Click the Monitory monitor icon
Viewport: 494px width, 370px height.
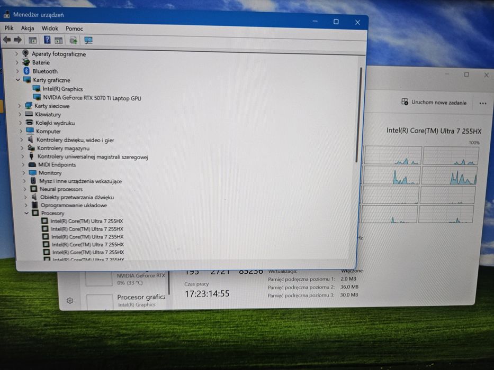(x=33, y=173)
